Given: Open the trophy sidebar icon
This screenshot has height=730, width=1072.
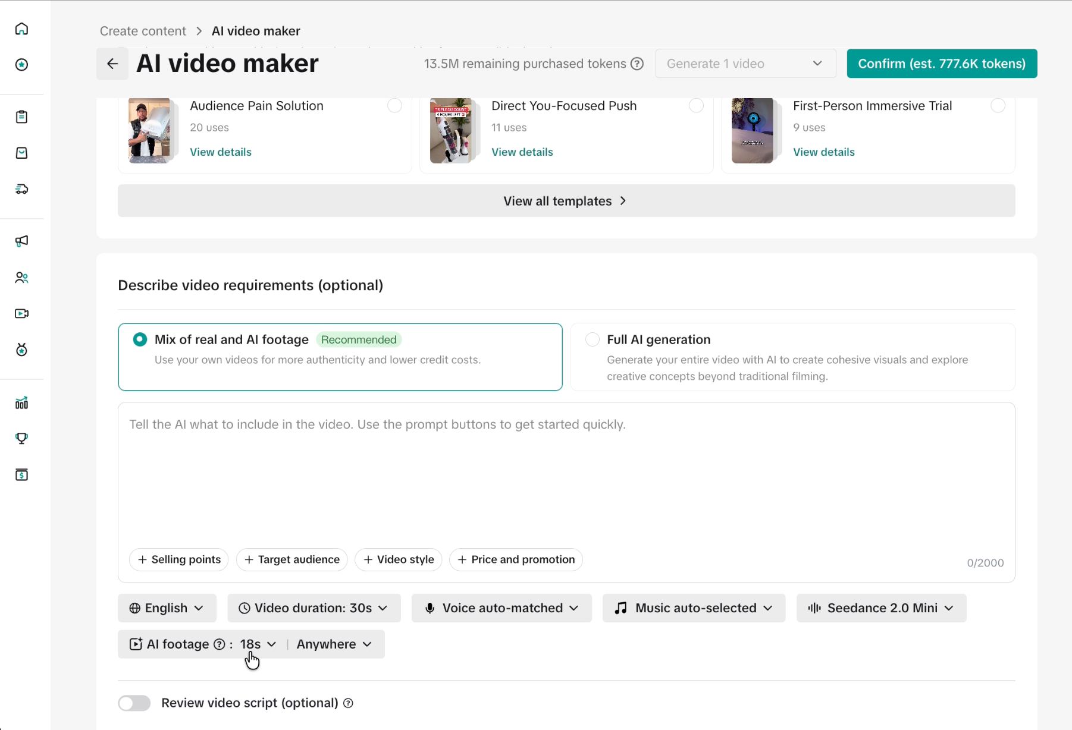Looking at the screenshot, I should (x=21, y=438).
